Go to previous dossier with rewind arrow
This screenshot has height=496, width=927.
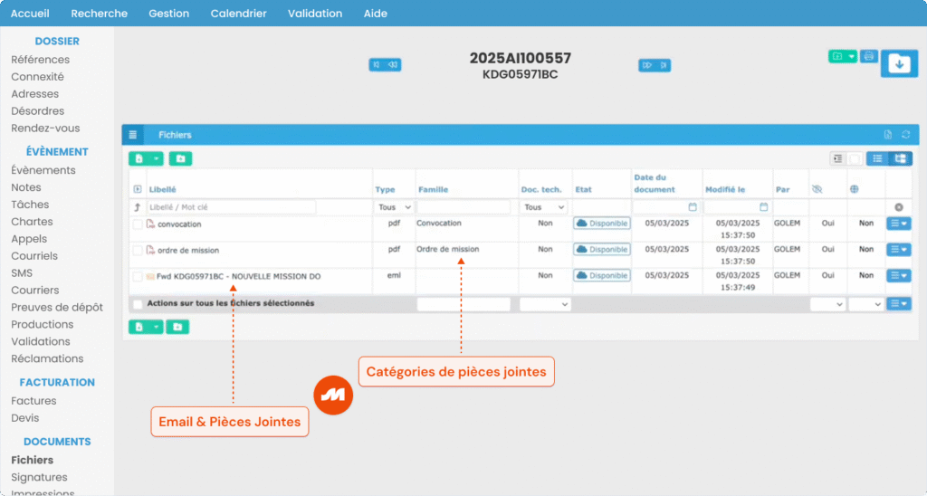tap(393, 64)
